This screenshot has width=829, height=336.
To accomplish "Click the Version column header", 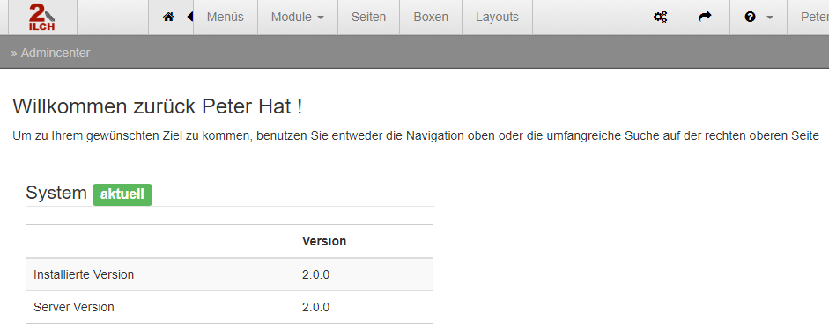I will coord(324,241).
